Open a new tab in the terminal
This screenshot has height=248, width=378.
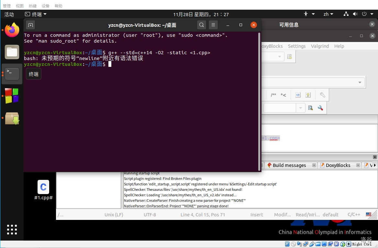pos(30,25)
